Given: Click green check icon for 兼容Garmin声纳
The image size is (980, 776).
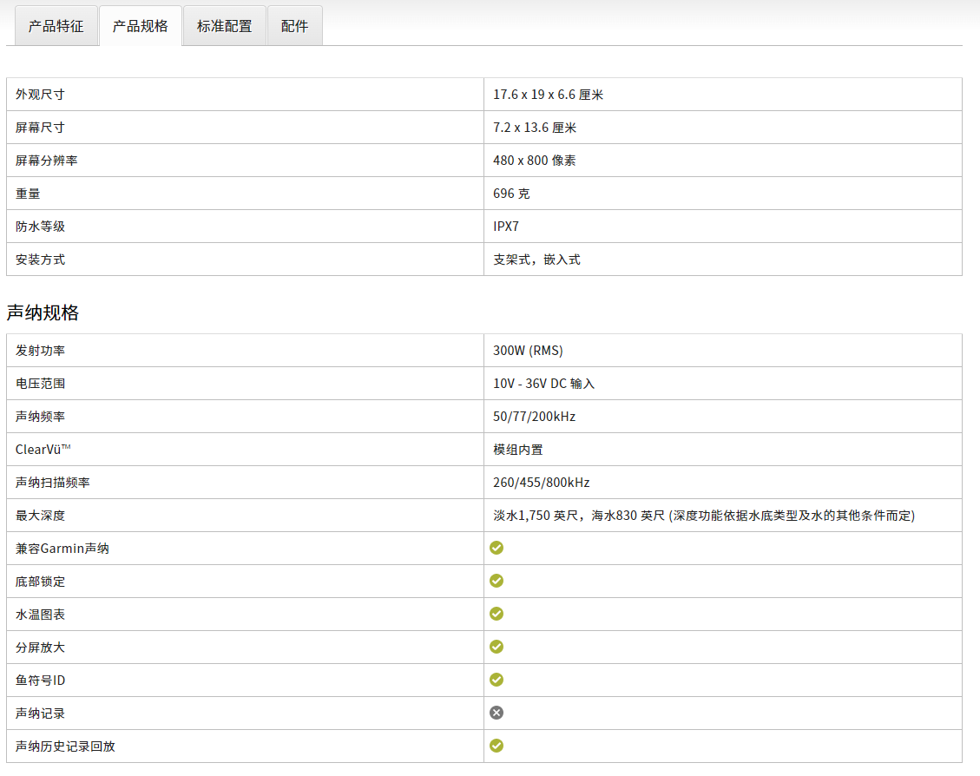Looking at the screenshot, I should point(497,548).
